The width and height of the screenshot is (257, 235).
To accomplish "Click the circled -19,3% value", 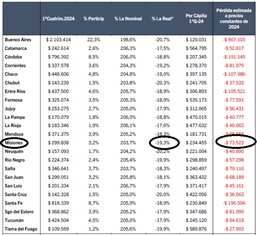I will click(162, 143).
